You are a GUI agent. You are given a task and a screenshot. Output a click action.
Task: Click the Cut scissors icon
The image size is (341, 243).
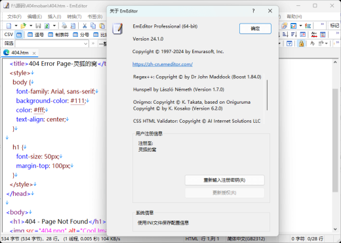[x=85, y=26]
